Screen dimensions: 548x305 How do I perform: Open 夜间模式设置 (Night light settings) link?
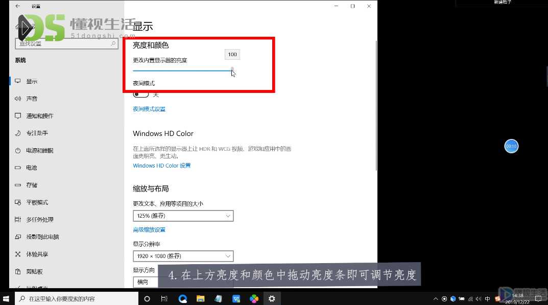click(x=149, y=108)
